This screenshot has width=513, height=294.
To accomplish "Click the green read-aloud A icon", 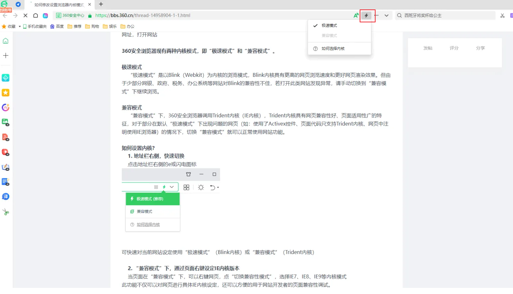I will coord(356,15).
